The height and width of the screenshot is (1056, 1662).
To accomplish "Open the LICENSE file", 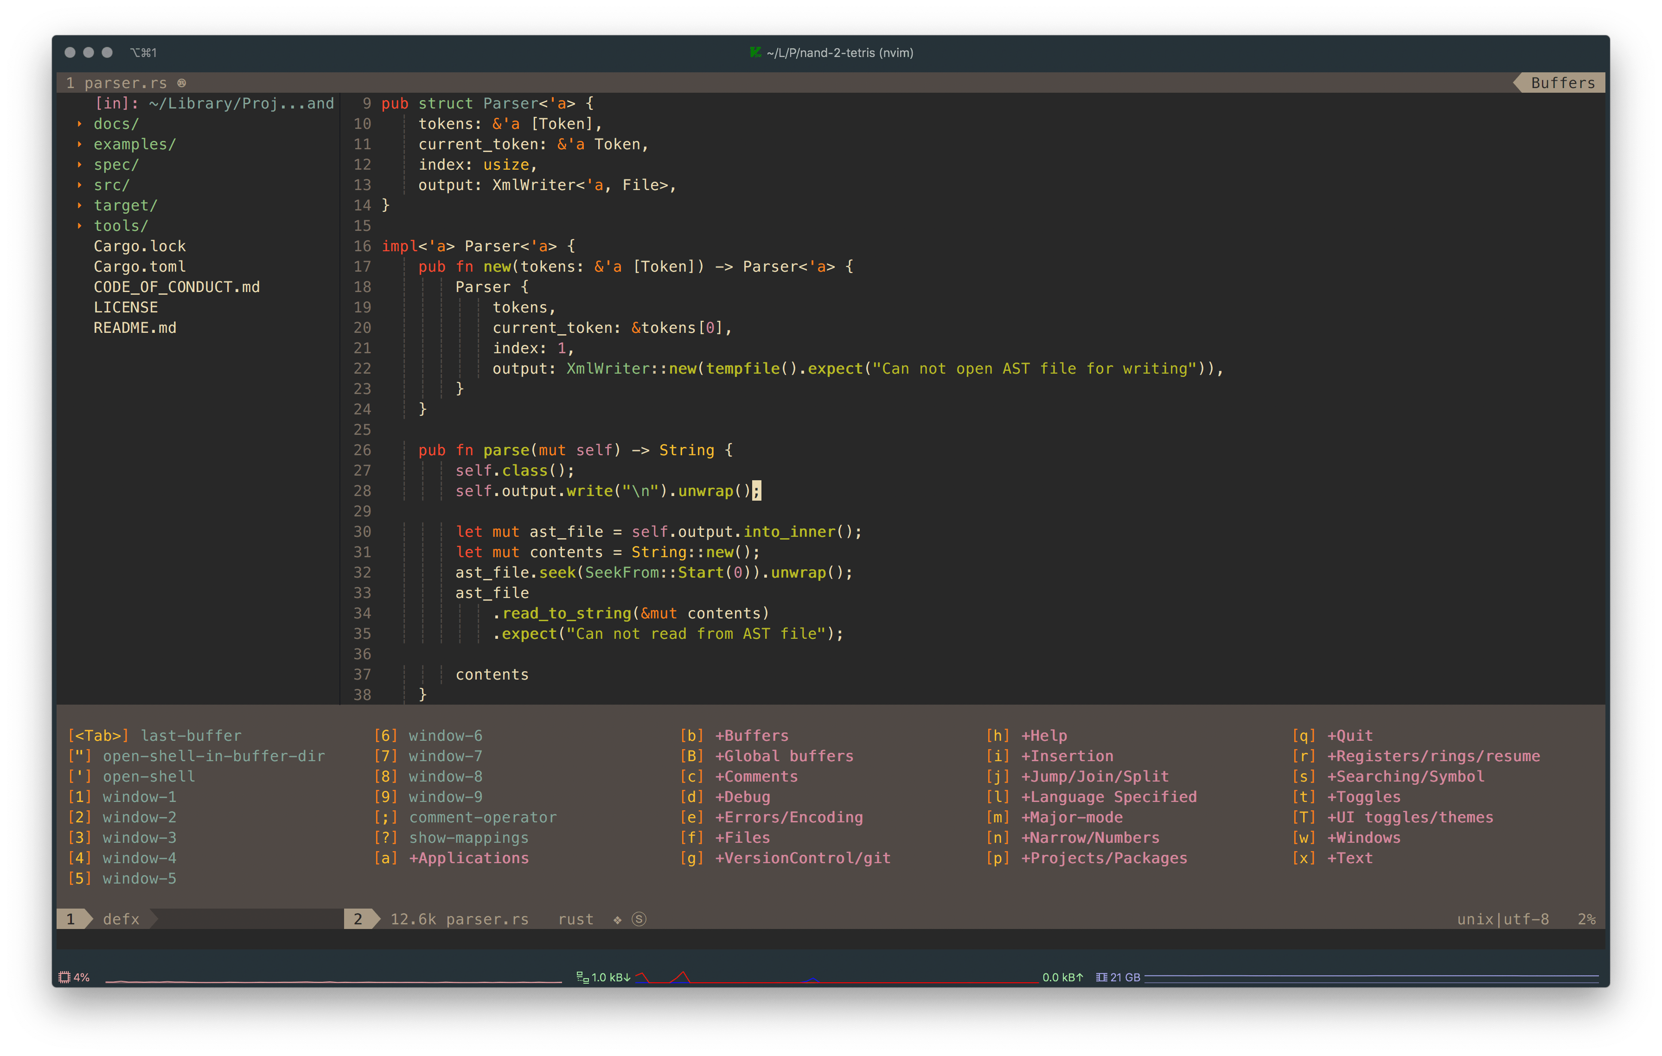I will tap(126, 307).
